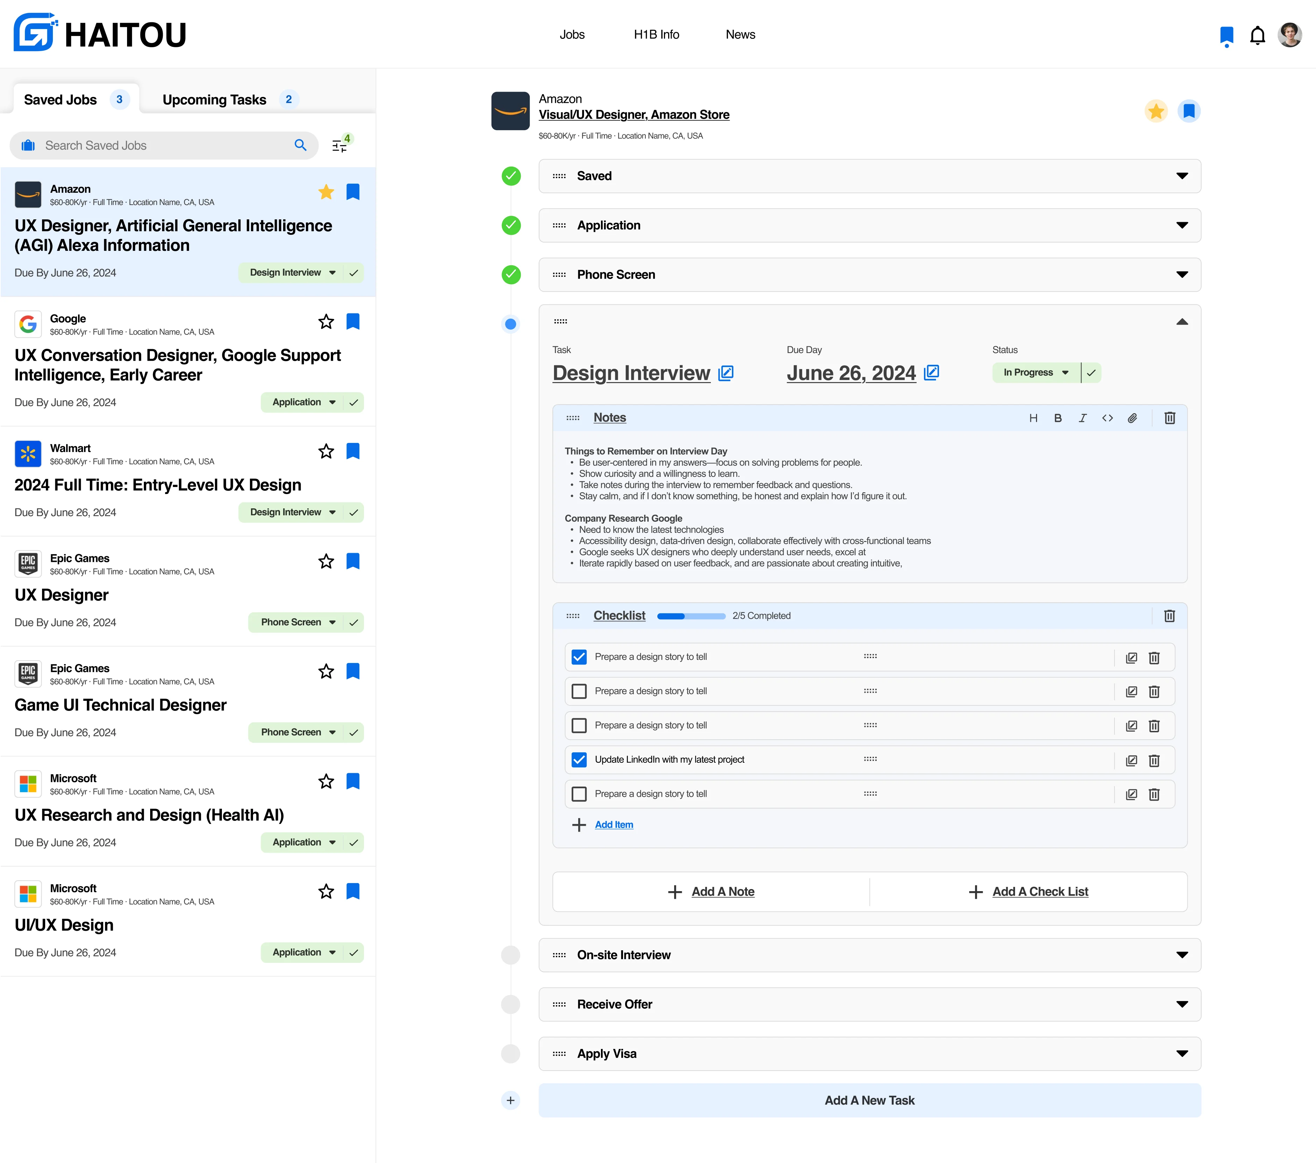This screenshot has width=1316, height=1163.
Task: Click the blue Design Interview timeline marker
Action: click(x=511, y=324)
